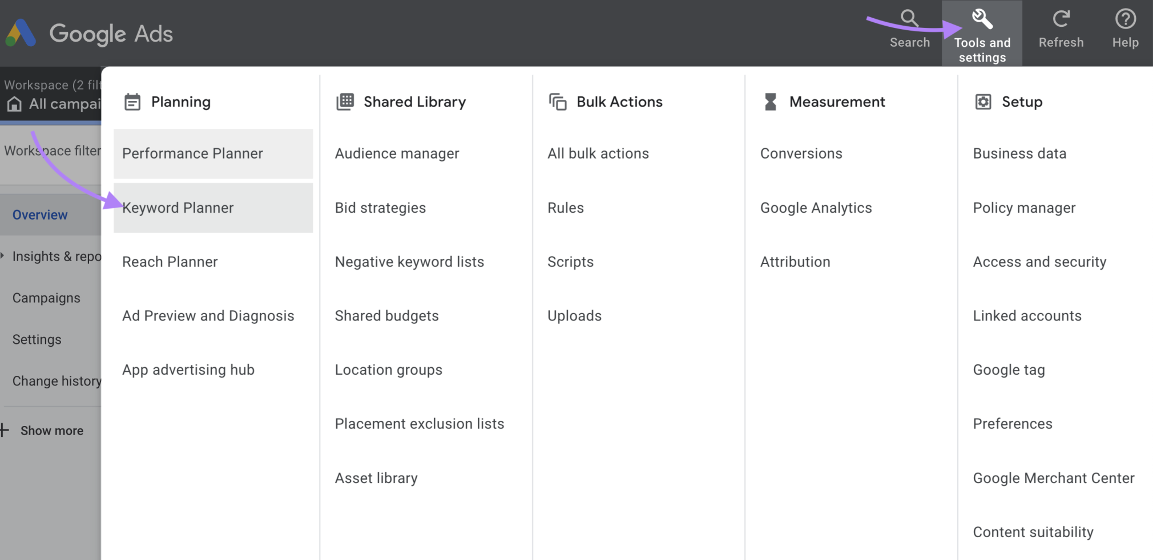The width and height of the screenshot is (1153, 560).
Task: Click the Measurement hourglass icon
Action: click(x=771, y=102)
